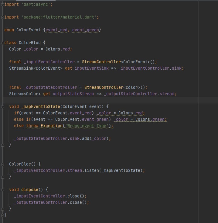Click the 'Wrong event Type' string
The height and width of the screenshot is (223, 218).
(x=87, y=126)
